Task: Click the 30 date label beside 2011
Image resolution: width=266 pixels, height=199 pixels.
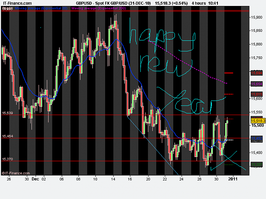Action: 216,179
